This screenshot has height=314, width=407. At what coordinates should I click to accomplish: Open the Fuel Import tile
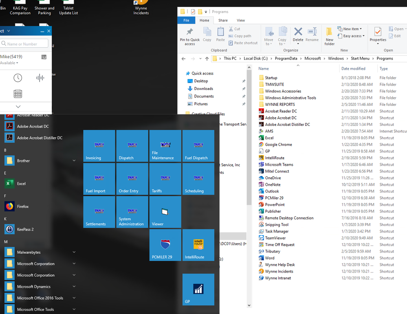coord(99,179)
